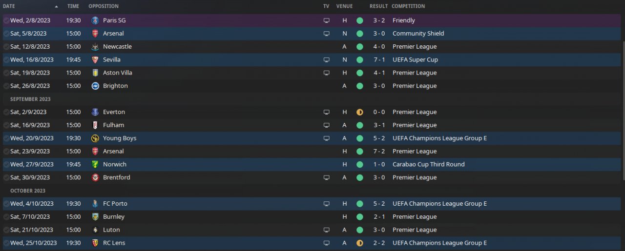Sort by the Opposition column header
This screenshot has width=625, height=251.
104,6
